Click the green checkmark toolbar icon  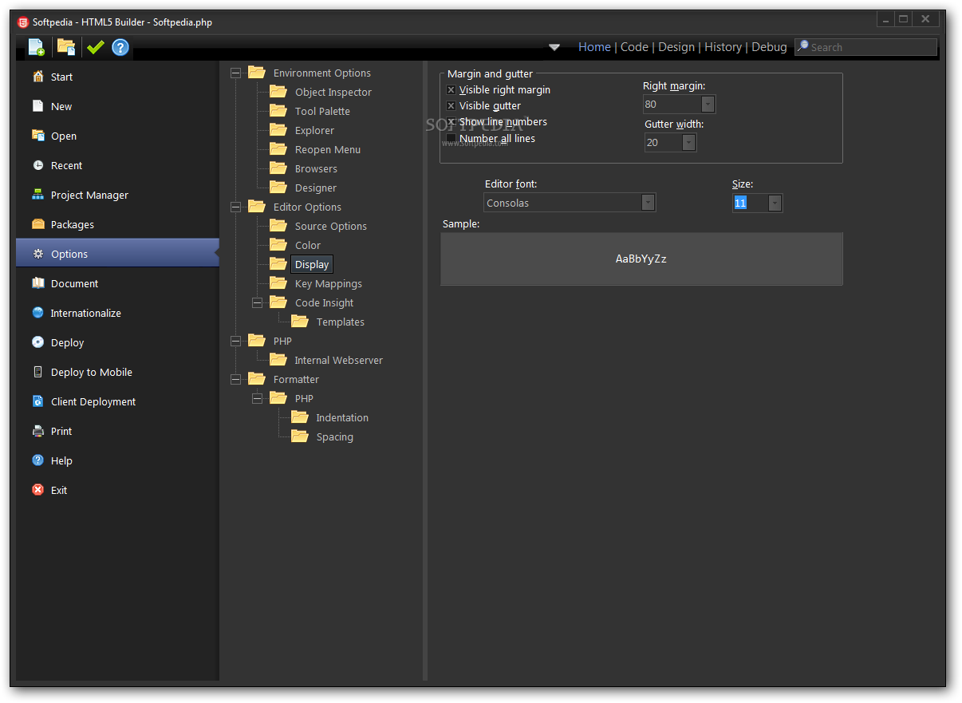(x=95, y=47)
